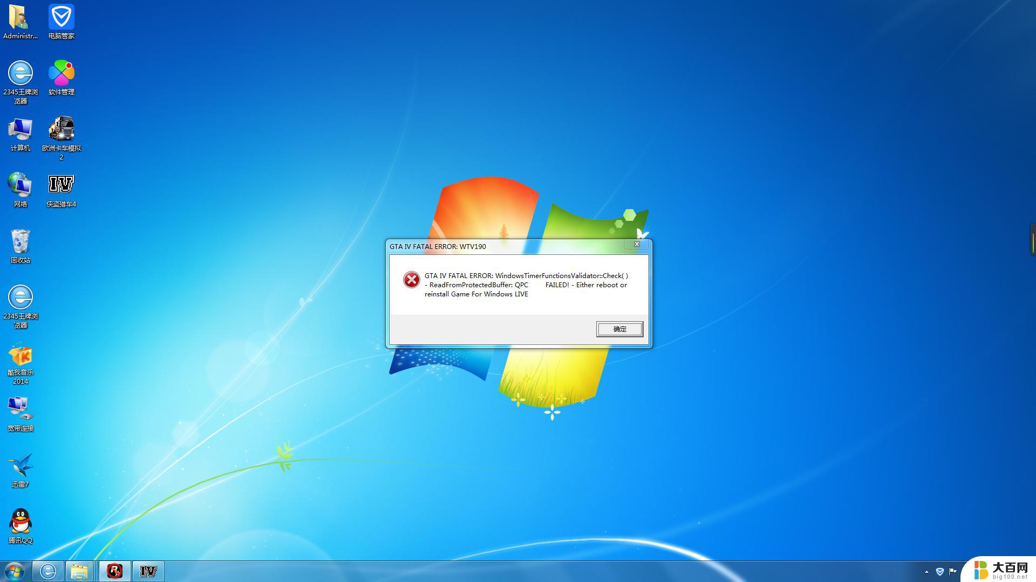1036x582 pixels.
Task: Select the 酷我音乐2014 desktop icon
Action: [21, 365]
